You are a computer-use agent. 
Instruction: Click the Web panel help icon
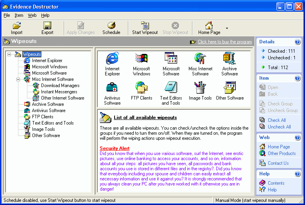pyautogui.click(x=298, y=137)
